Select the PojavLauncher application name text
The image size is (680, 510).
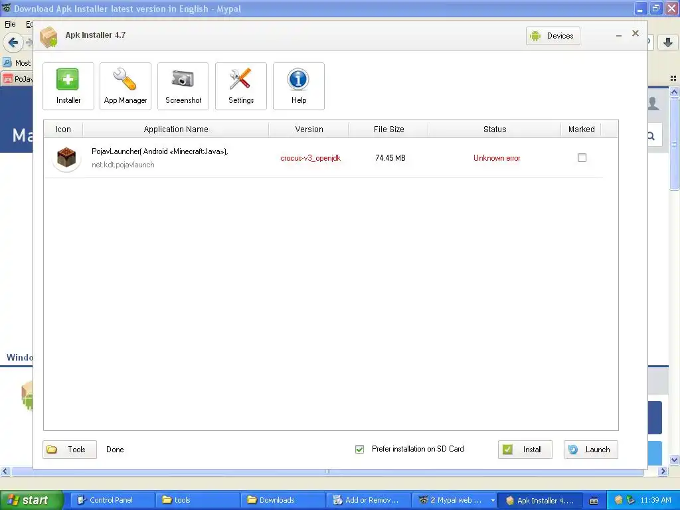(x=159, y=151)
